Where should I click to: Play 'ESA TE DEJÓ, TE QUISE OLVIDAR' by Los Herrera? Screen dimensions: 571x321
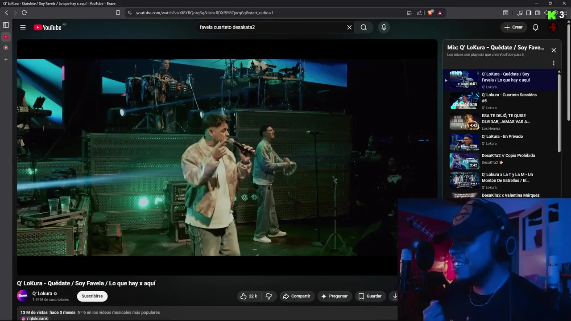pyautogui.click(x=500, y=122)
